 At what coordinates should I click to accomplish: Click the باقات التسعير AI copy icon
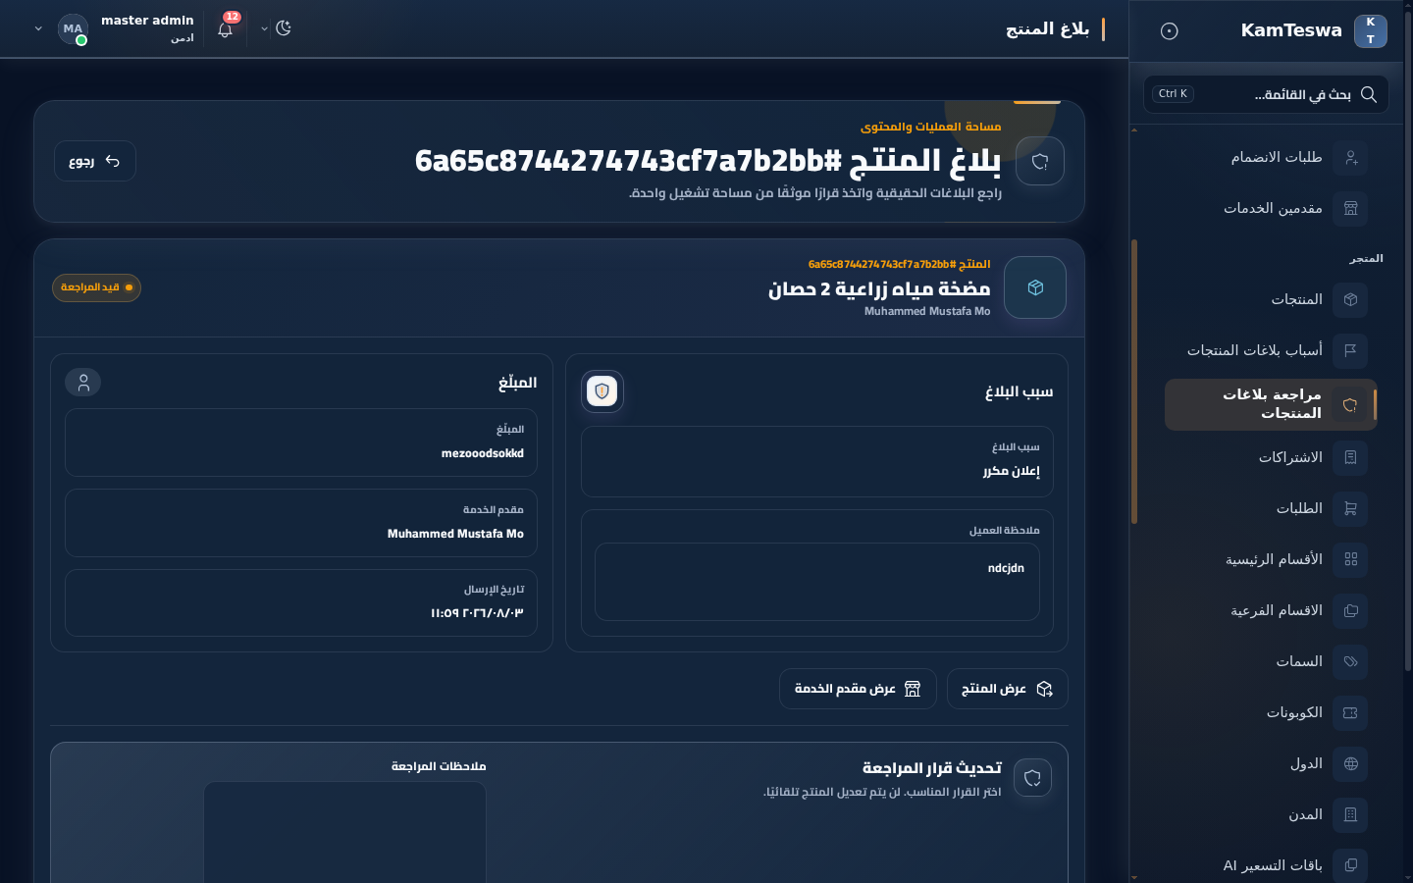(x=1350, y=865)
